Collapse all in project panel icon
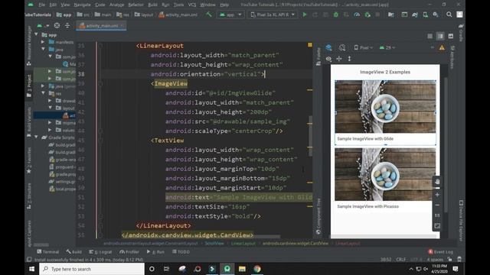490x275 pixels. pos(67,25)
